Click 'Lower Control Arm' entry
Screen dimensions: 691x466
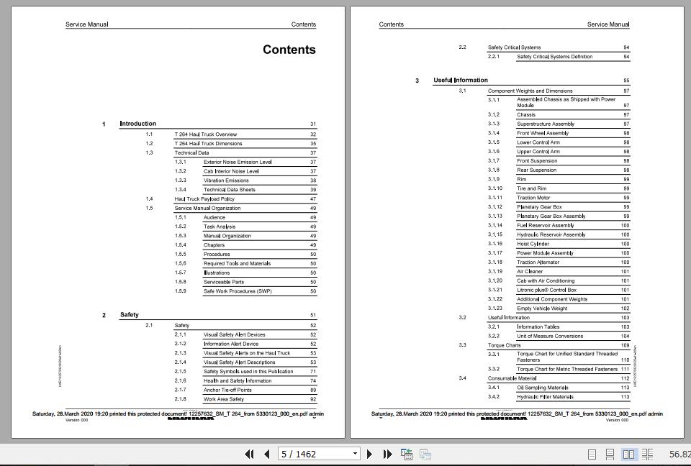click(x=538, y=142)
